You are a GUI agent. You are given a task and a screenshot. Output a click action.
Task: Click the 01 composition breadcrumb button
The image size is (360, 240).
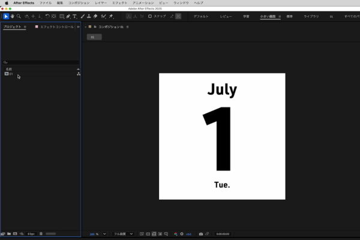click(94, 37)
